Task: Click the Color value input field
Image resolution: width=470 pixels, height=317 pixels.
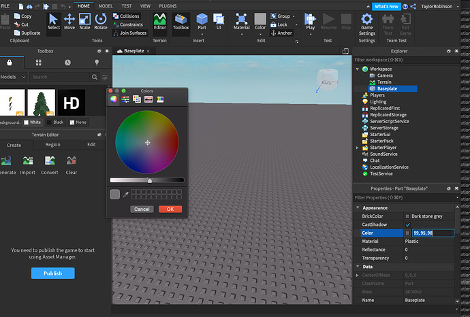Action: [x=432, y=233]
